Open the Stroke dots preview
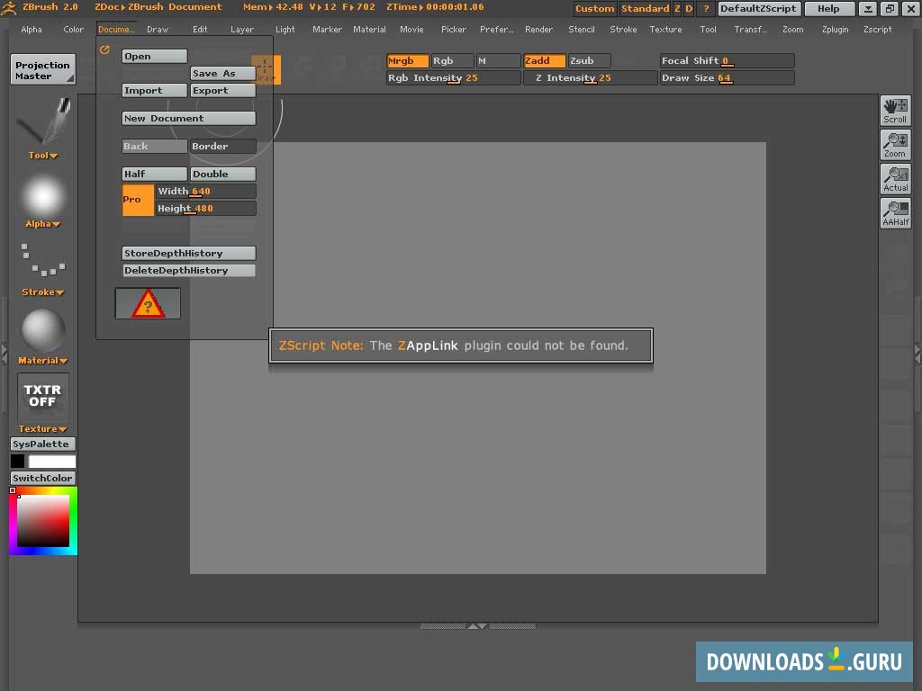 43,260
